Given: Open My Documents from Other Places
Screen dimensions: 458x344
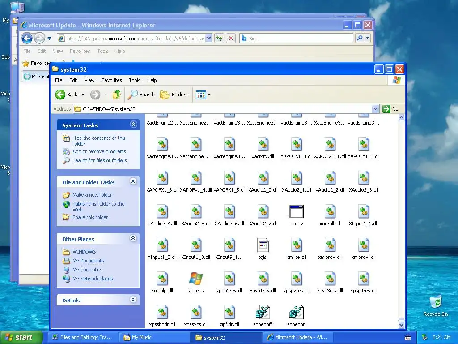Looking at the screenshot, I should tap(88, 261).
